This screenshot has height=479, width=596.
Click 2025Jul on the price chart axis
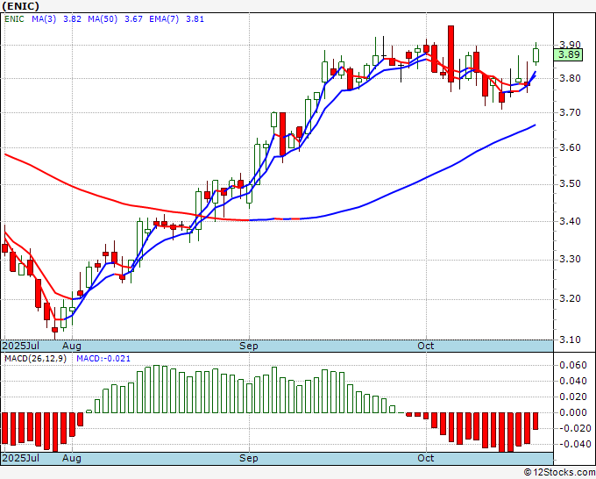point(21,346)
